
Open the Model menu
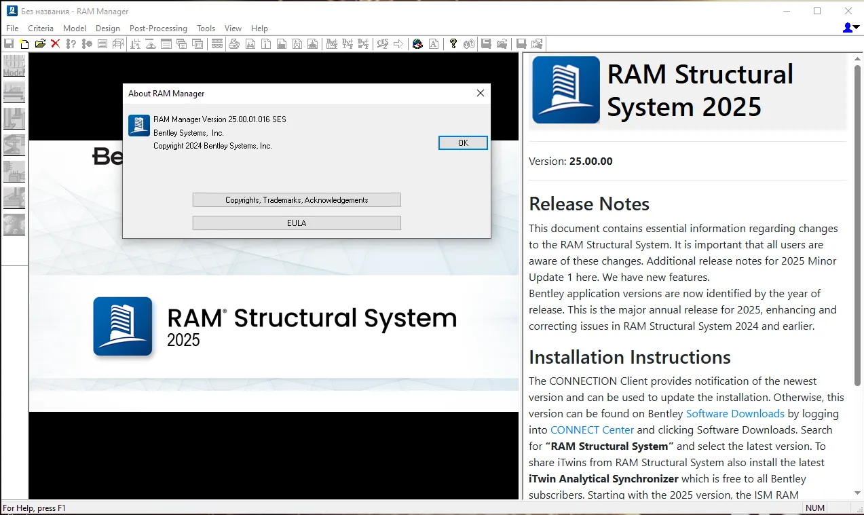click(75, 28)
